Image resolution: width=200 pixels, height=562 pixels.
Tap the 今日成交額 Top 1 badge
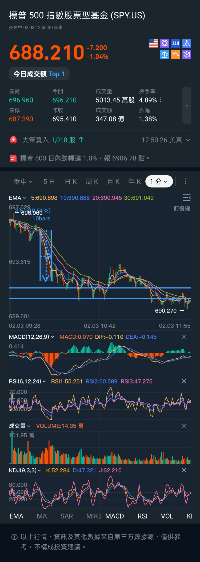click(x=39, y=74)
